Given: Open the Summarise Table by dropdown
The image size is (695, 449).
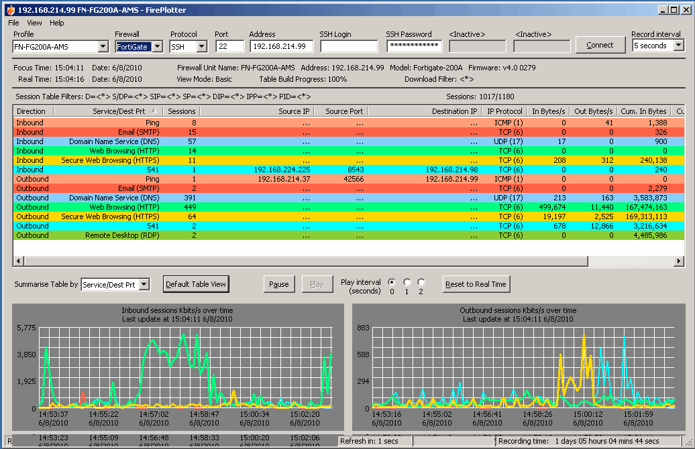Looking at the screenshot, I should tap(144, 285).
